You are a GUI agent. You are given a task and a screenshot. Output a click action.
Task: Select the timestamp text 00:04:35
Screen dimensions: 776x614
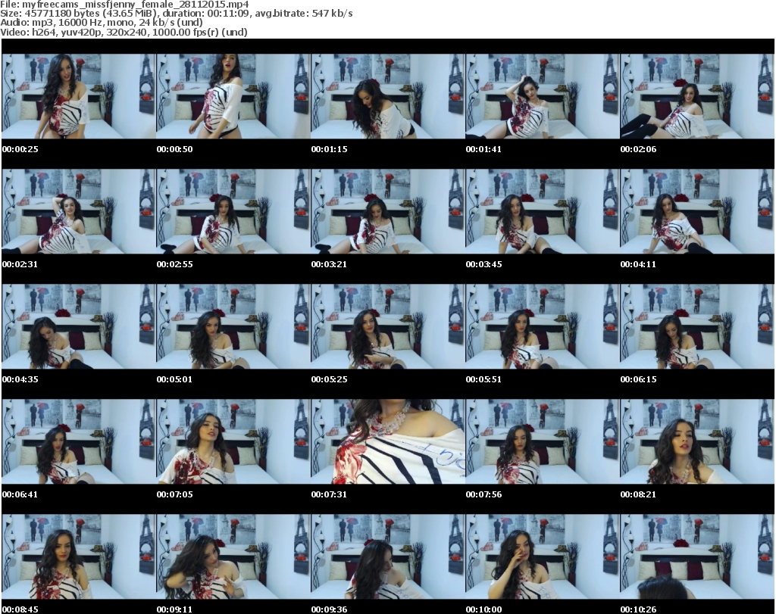pyautogui.click(x=20, y=379)
